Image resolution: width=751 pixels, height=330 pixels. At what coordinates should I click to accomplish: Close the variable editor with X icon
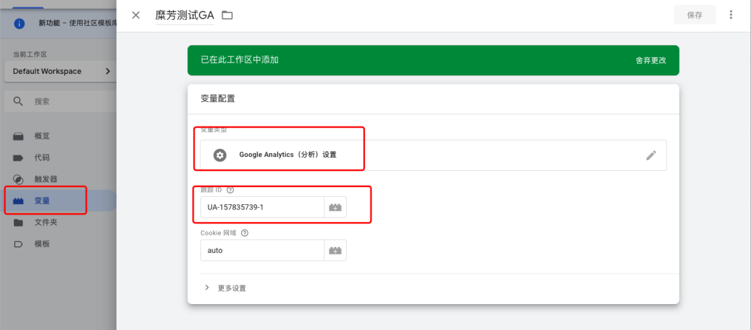click(136, 15)
